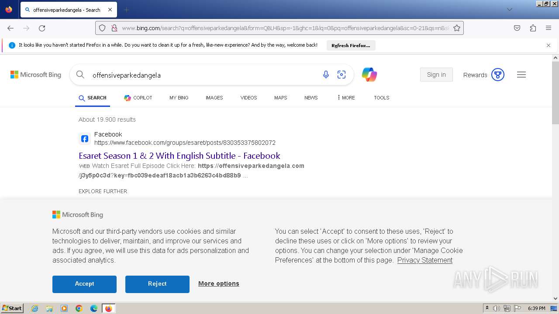The image size is (559, 314).
Task: Expand the list all tabs chevron
Action: click(509, 10)
